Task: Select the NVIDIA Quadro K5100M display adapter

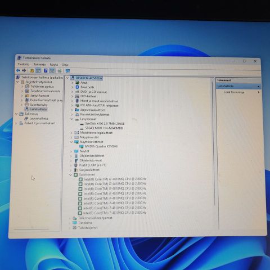Action: tap(101, 146)
